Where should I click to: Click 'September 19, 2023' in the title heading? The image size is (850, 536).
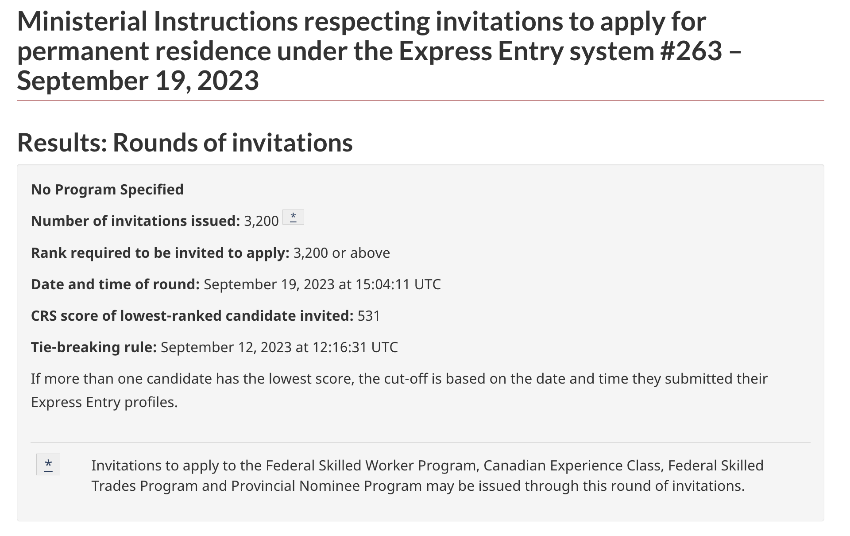(x=138, y=81)
